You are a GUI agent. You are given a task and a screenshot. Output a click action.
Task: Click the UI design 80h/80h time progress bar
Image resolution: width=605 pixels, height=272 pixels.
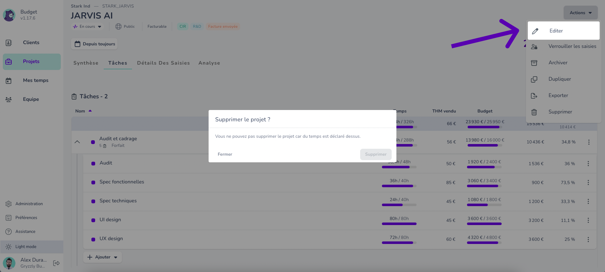pos(399,224)
